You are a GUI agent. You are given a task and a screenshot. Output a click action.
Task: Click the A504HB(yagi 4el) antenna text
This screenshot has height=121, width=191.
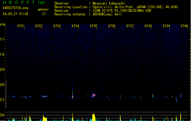click(x=107, y=14)
